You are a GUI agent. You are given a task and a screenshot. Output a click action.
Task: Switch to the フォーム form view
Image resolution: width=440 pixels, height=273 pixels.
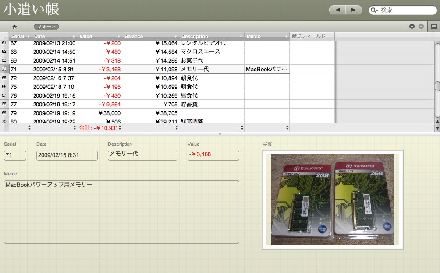click(46, 27)
